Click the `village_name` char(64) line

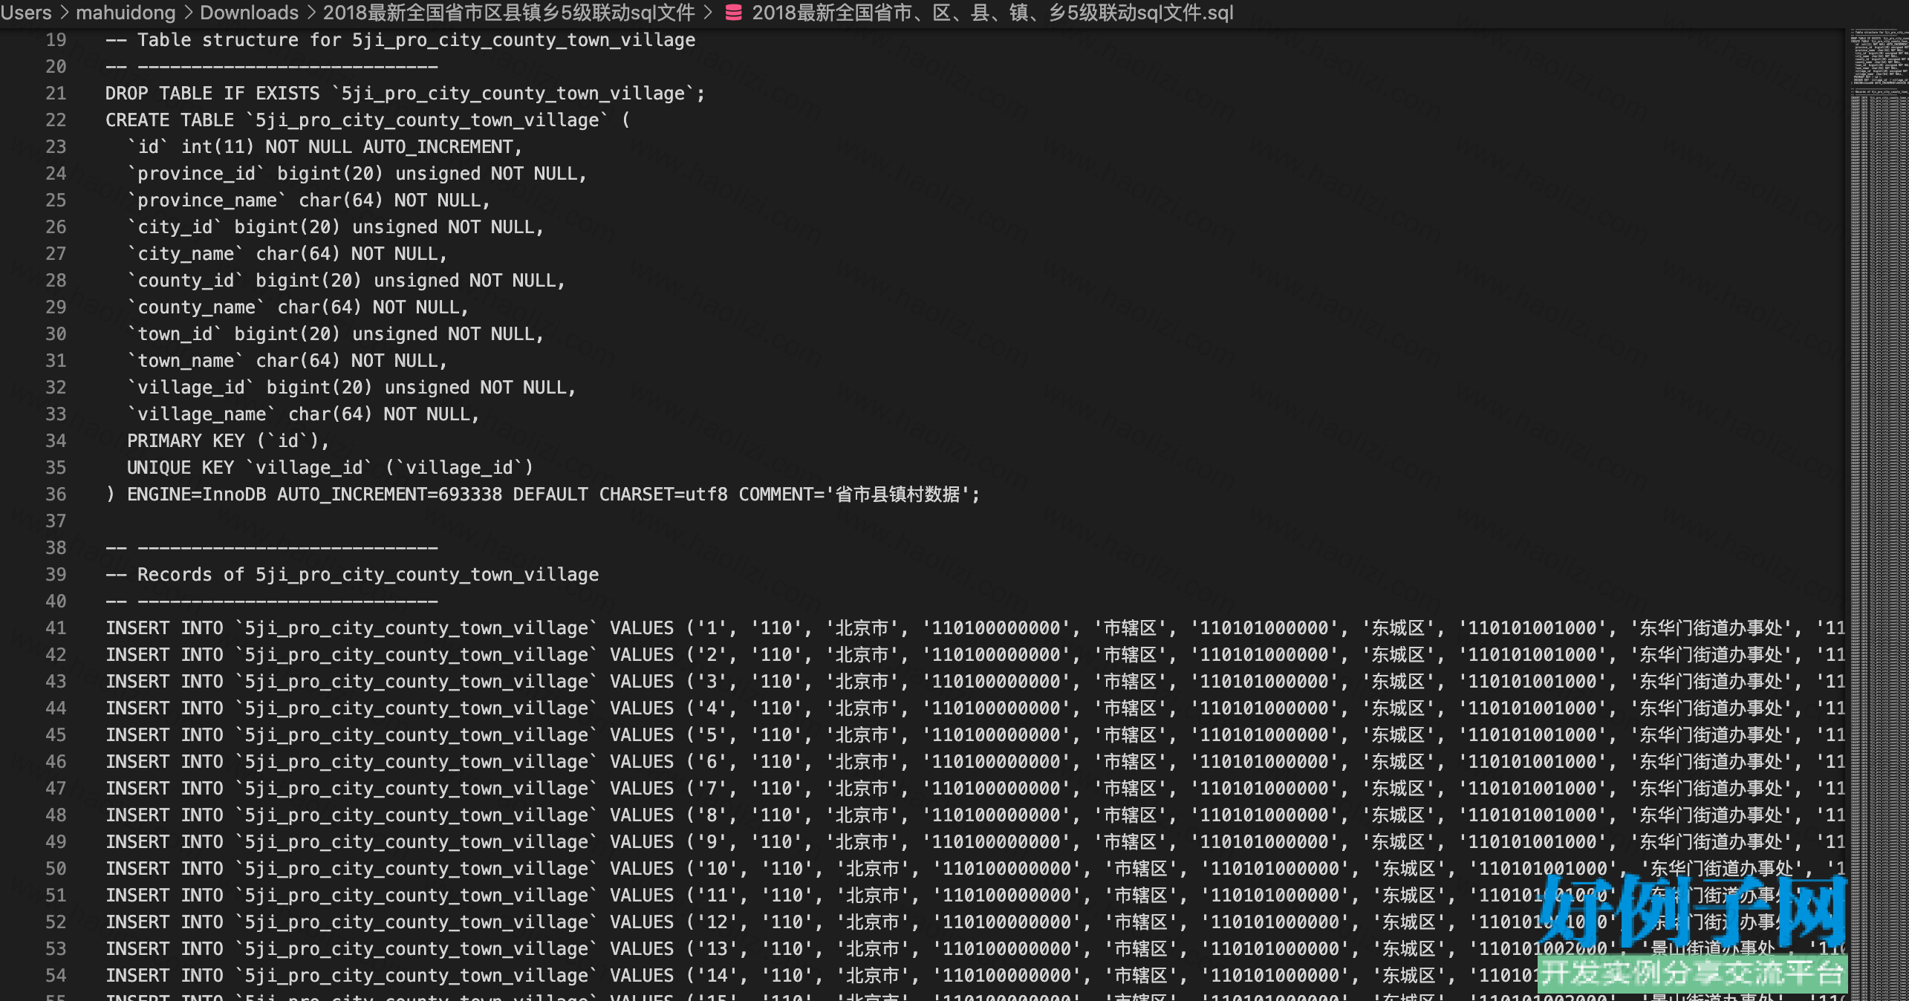point(303,414)
